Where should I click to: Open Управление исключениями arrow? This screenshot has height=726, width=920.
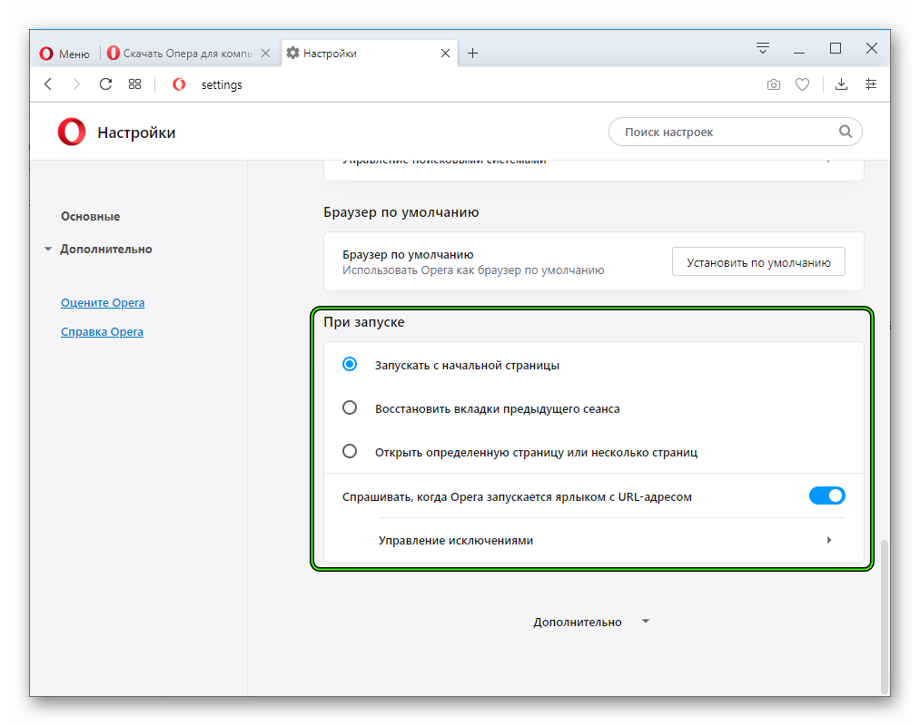pos(829,540)
